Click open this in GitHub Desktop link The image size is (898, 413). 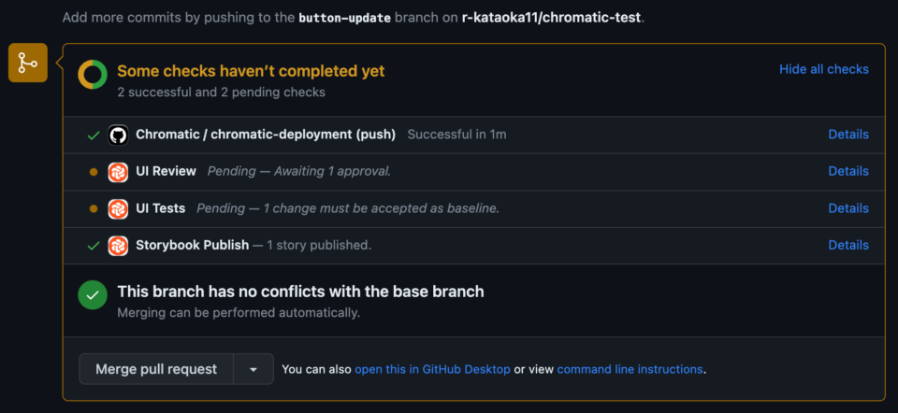432,369
